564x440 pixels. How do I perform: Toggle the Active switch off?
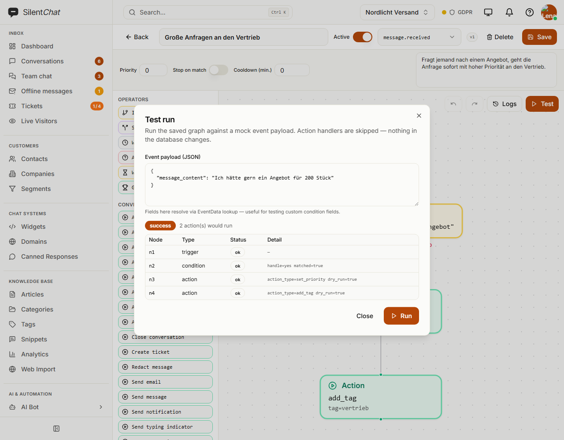tap(363, 37)
